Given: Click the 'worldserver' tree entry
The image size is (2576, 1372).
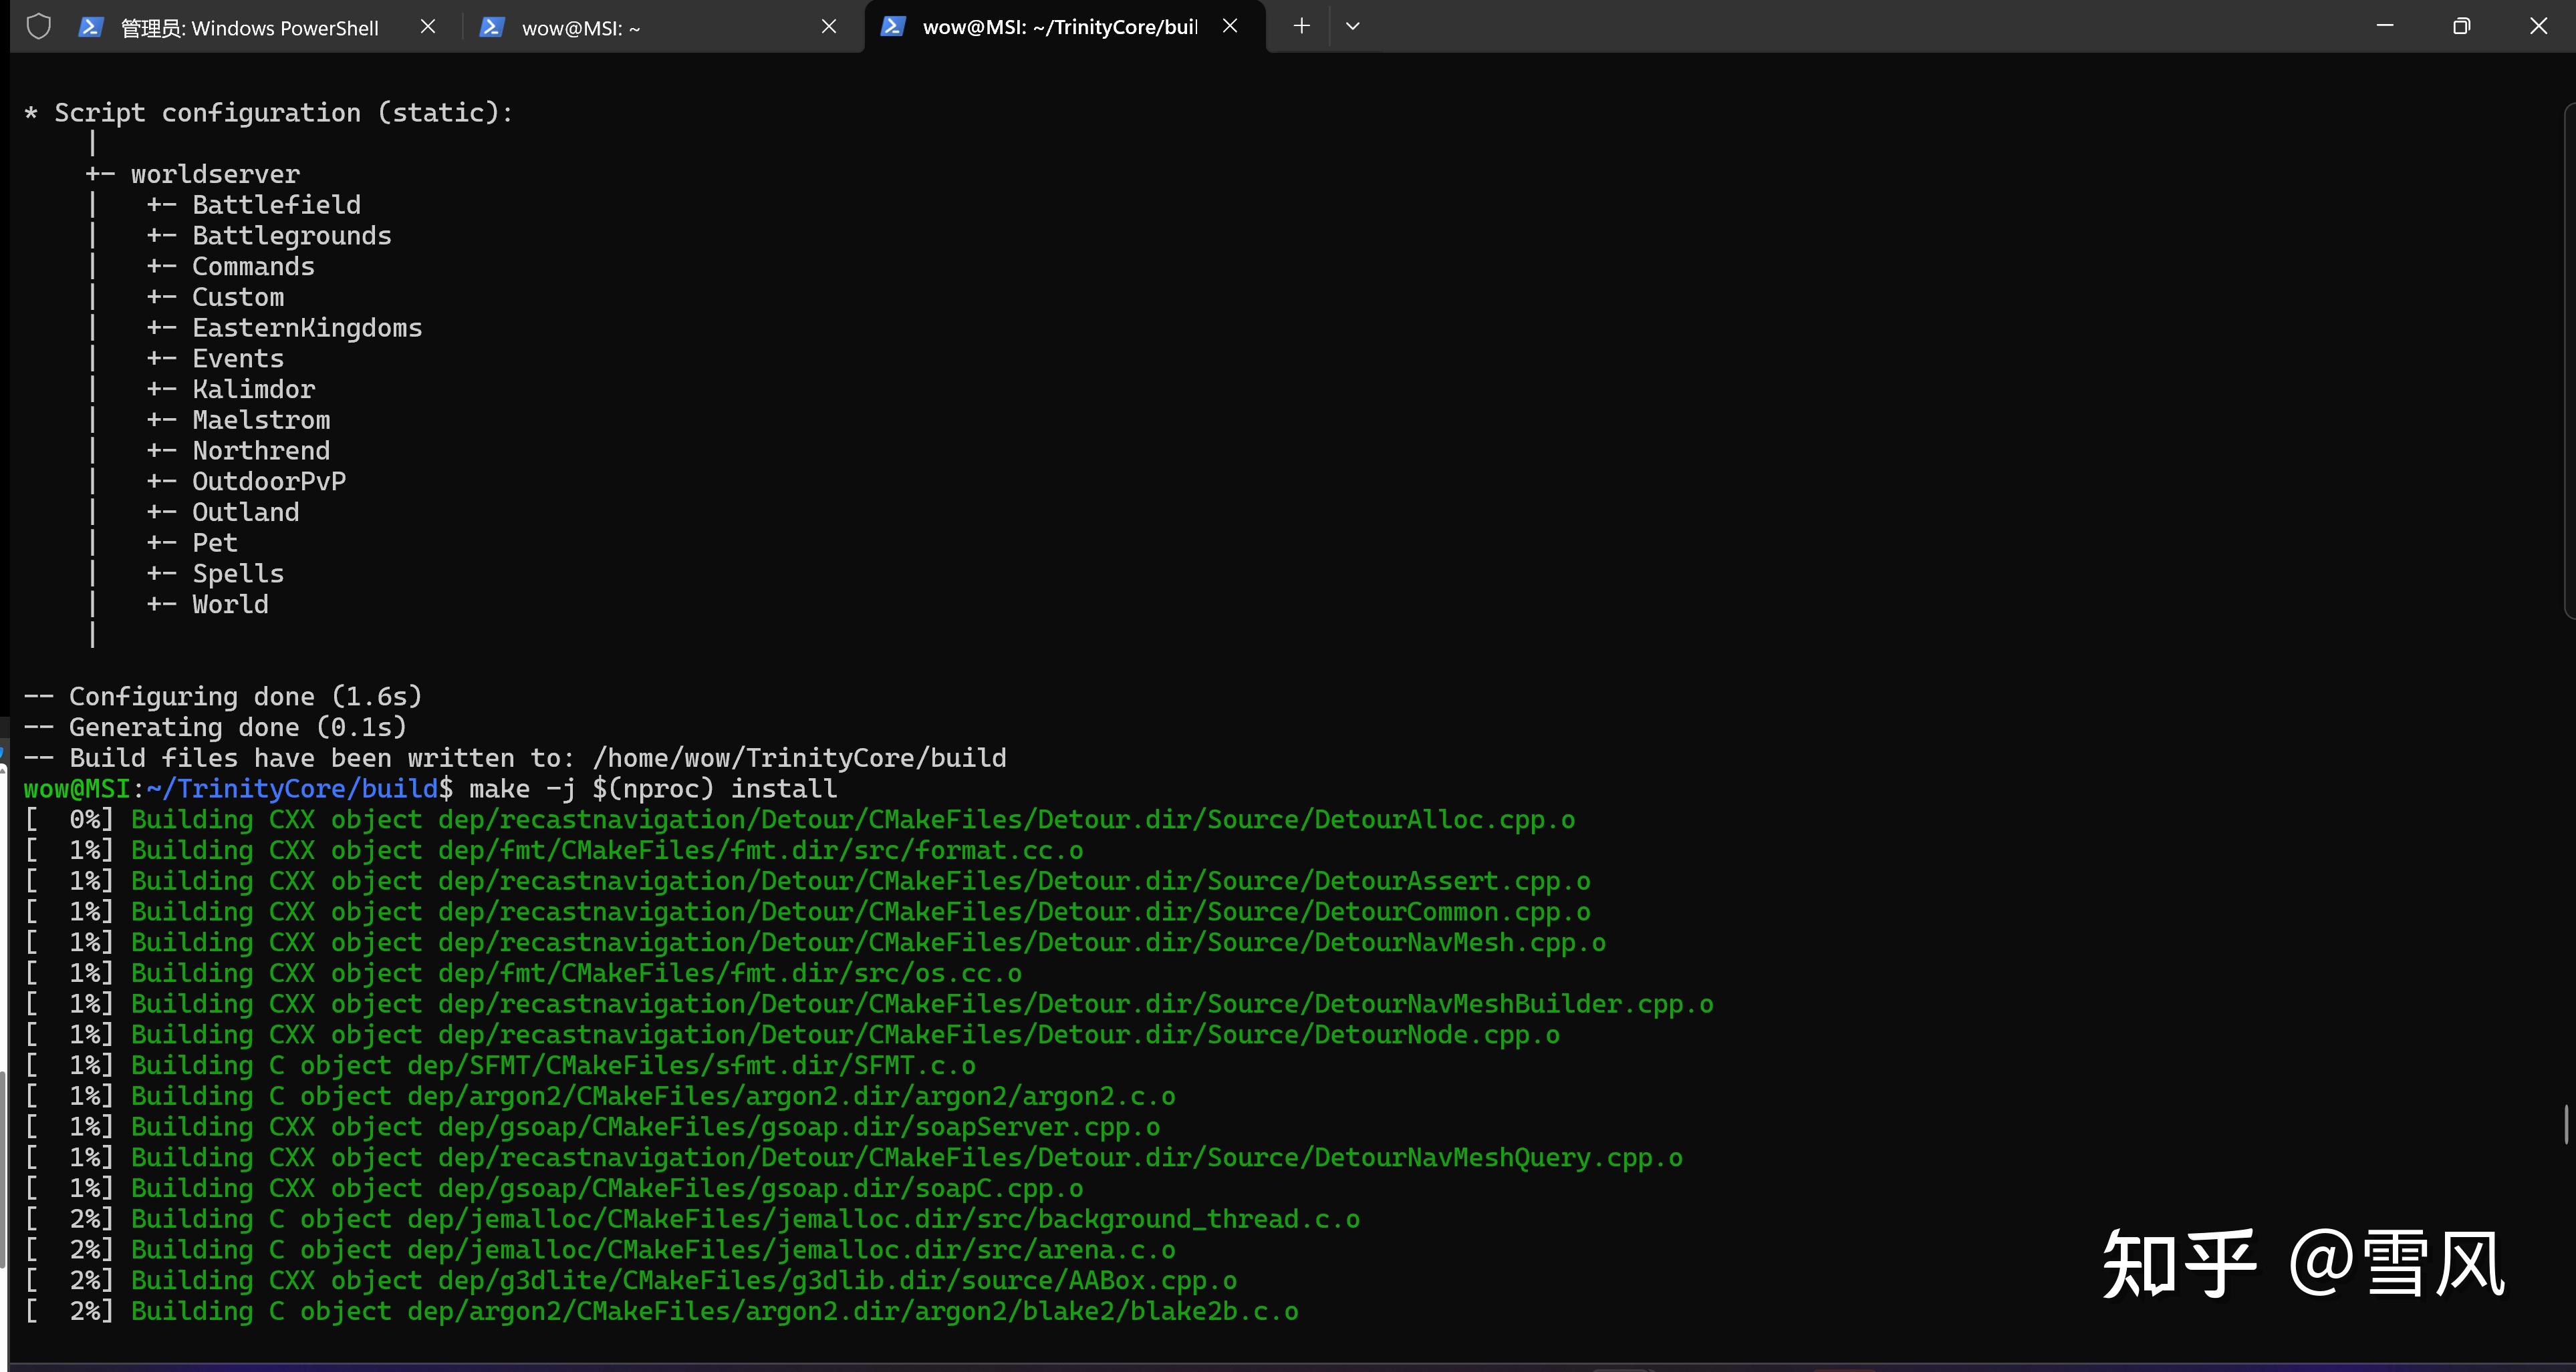Looking at the screenshot, I should pyautogui.click(x=215, y=175).
